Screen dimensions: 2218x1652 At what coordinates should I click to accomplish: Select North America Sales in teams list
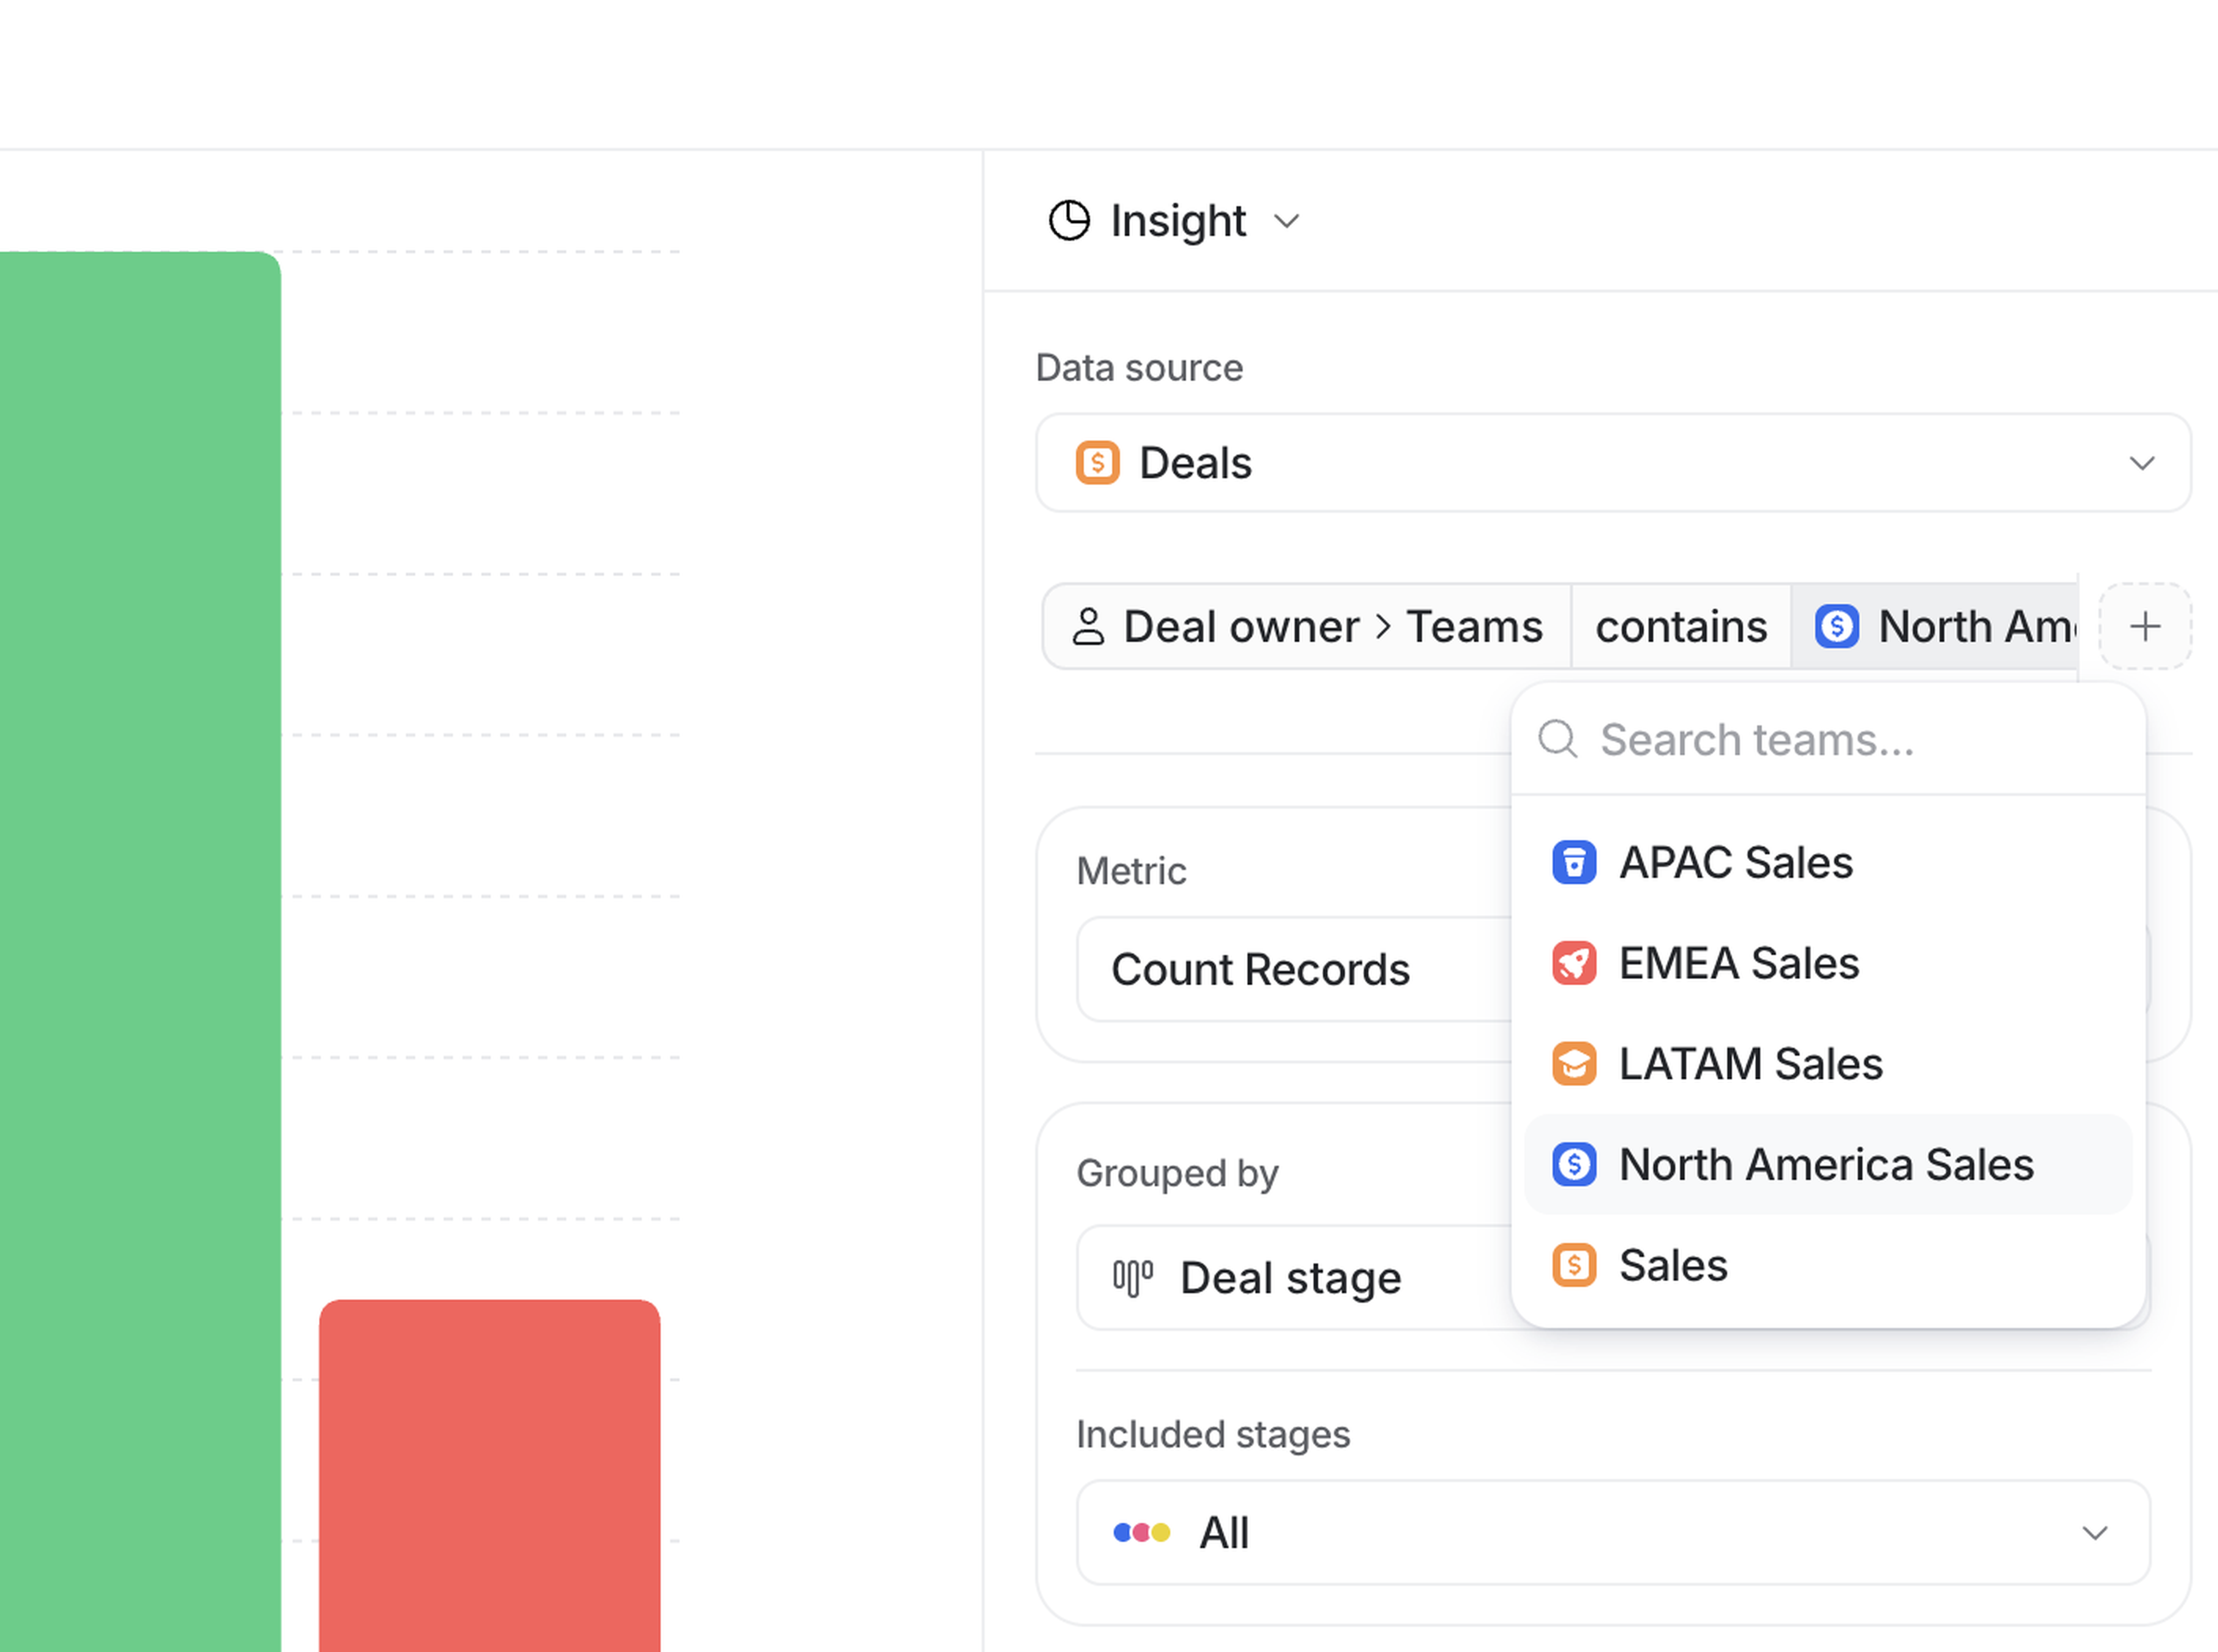coord(1825,1165)
